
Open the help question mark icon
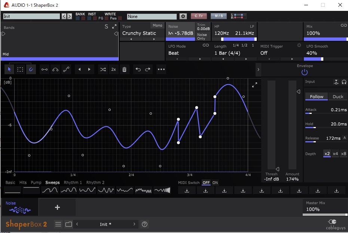click(x=144, y=224)
